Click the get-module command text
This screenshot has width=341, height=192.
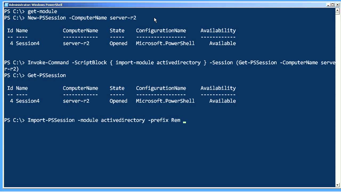click(42, 11)
